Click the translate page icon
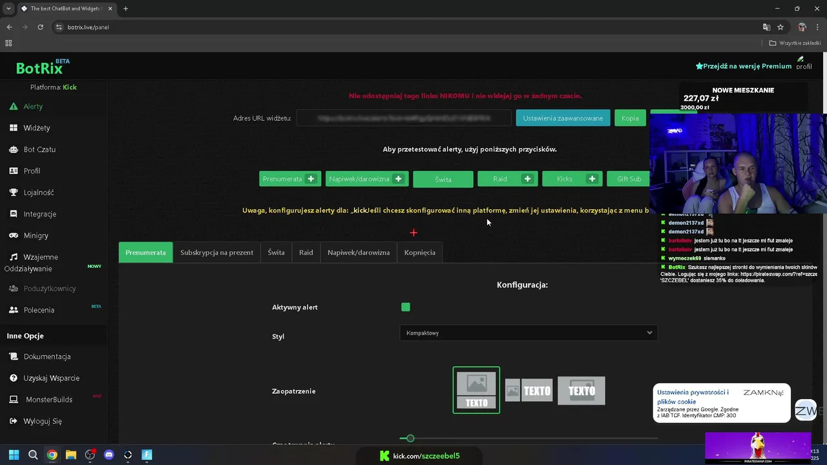827x465 pixels. click(x=766, y=27)
